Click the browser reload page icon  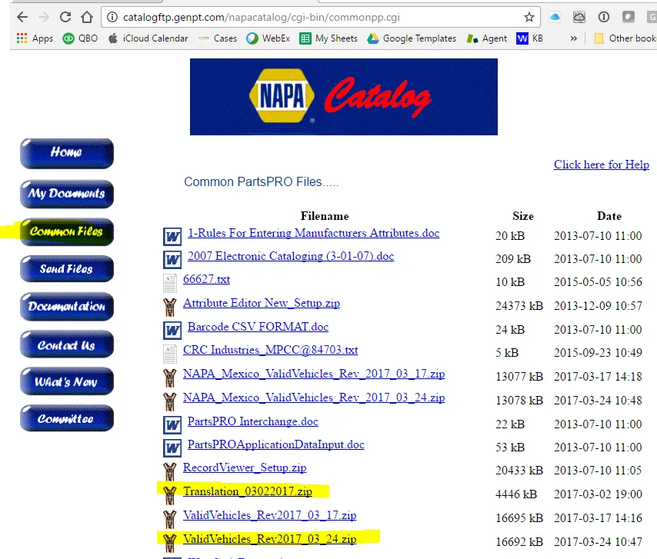pyautogui.click(x=65, y=17)
